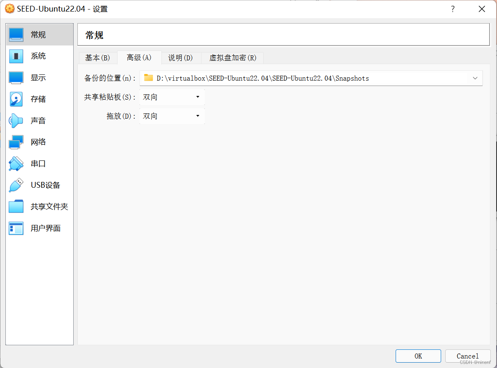Open the 串口 serial port plug icon
The width and height of the screenshot is (497, 368).
16,164
